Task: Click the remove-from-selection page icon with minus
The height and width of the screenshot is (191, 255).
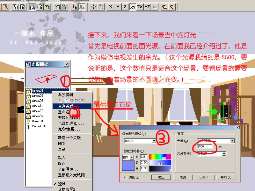Action: 23,7
